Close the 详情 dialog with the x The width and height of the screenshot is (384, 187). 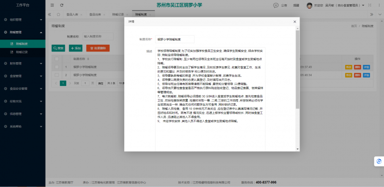coord(295,22)
